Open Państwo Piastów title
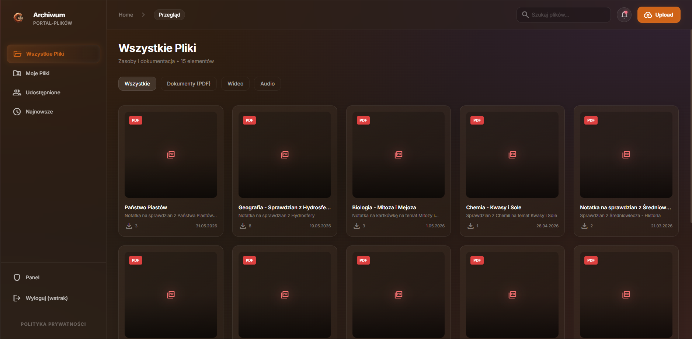The image size is (692, 339). point(146,207)
